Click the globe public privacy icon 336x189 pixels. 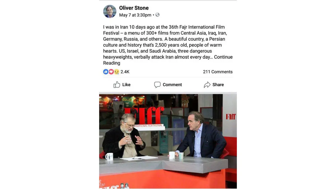[x=157, y=15]
